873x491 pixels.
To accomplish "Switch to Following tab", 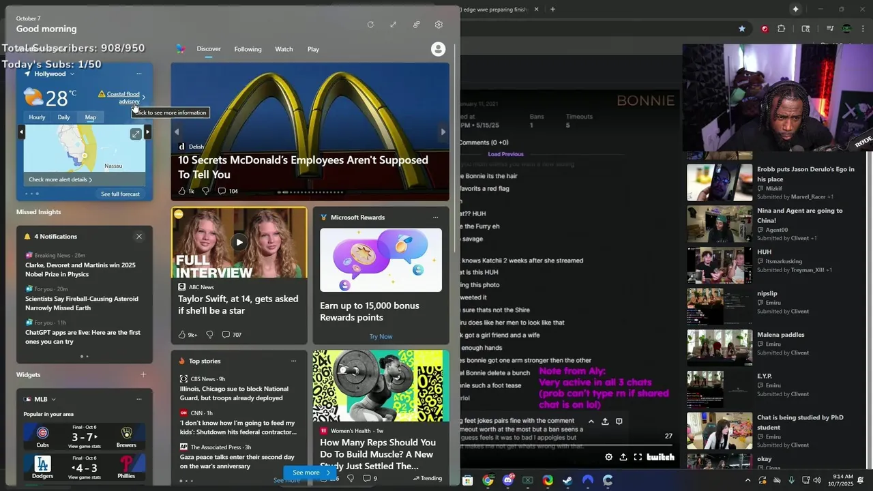I will (x=248, y=49).
